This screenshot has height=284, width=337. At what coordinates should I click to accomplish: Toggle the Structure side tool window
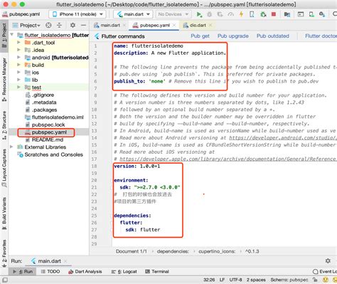point(4,125)
